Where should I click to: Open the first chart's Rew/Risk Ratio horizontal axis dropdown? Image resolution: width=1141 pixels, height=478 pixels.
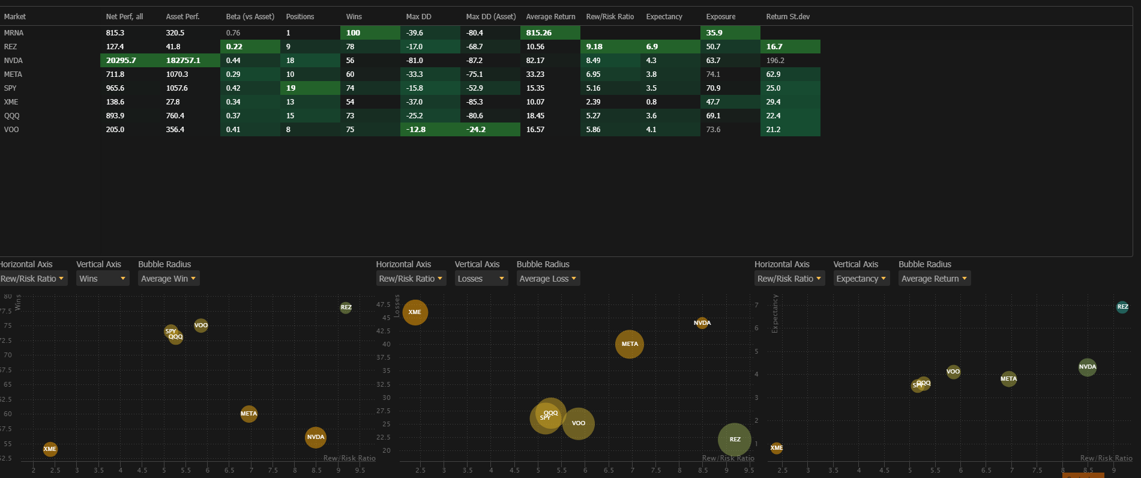click(x=32, y=279)
